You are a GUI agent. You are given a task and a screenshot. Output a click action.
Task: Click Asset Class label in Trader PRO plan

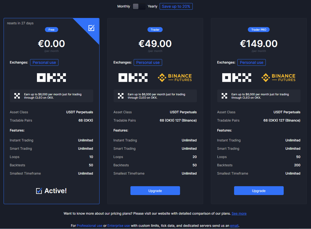tap(226, 112)
